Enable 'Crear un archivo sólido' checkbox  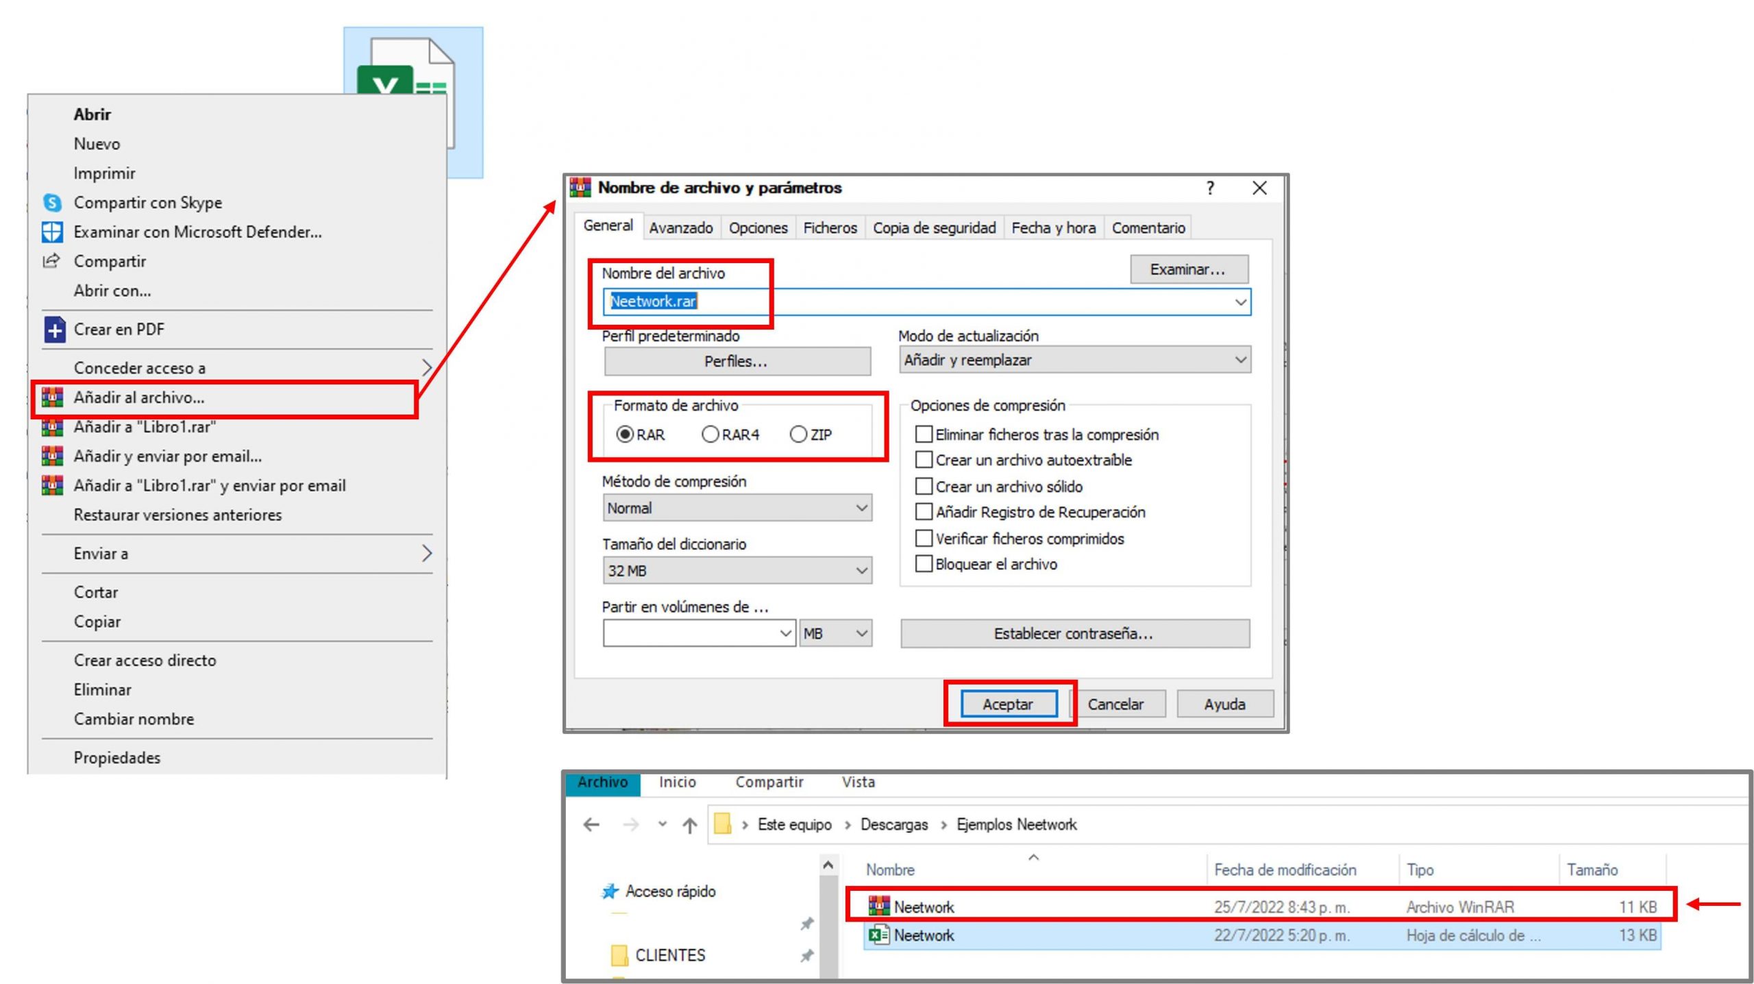pos(924,487)
